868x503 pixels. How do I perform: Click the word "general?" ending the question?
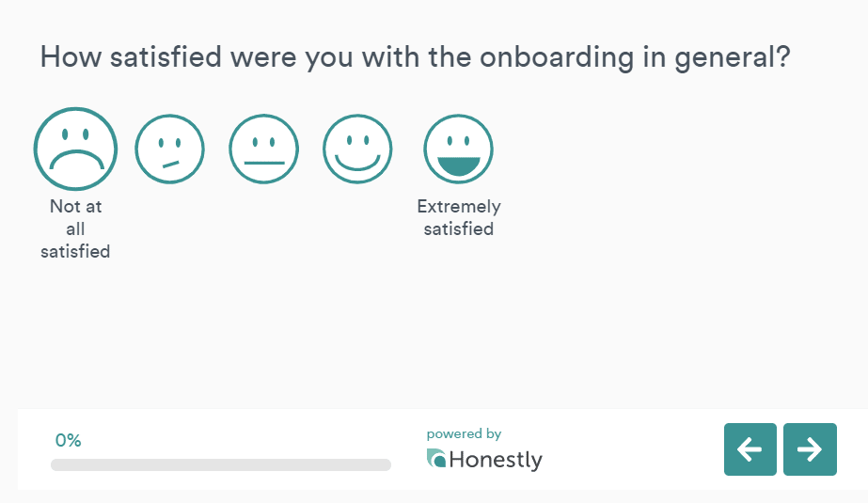(733, 58)
